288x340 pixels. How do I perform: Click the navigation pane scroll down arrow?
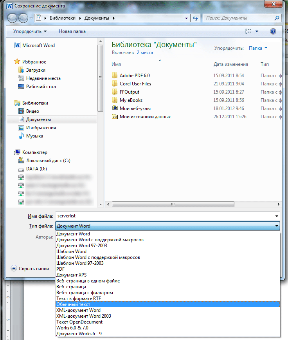[x=101, y=204]
